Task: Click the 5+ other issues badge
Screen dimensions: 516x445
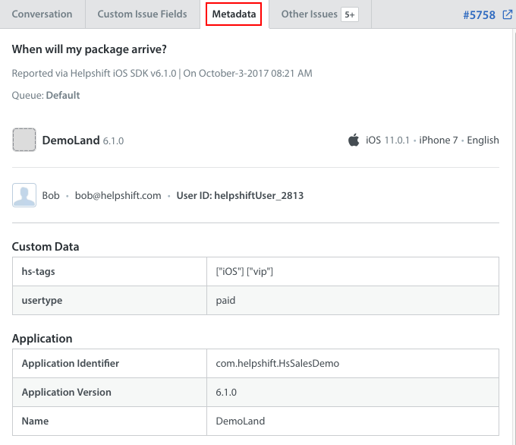Action: pyautogui.click(x=350, y=14)
